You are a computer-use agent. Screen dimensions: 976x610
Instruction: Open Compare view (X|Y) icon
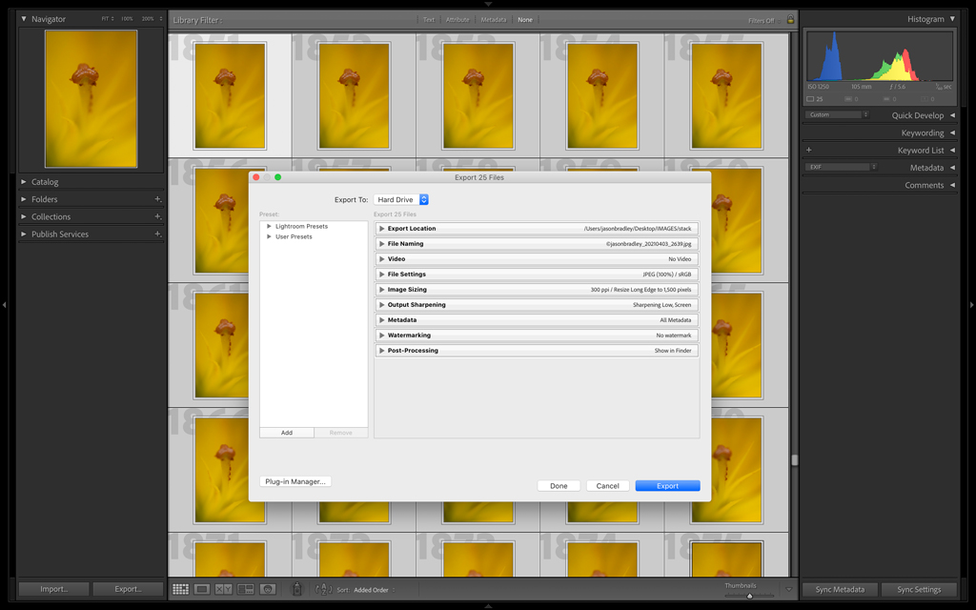pos(224,590)
